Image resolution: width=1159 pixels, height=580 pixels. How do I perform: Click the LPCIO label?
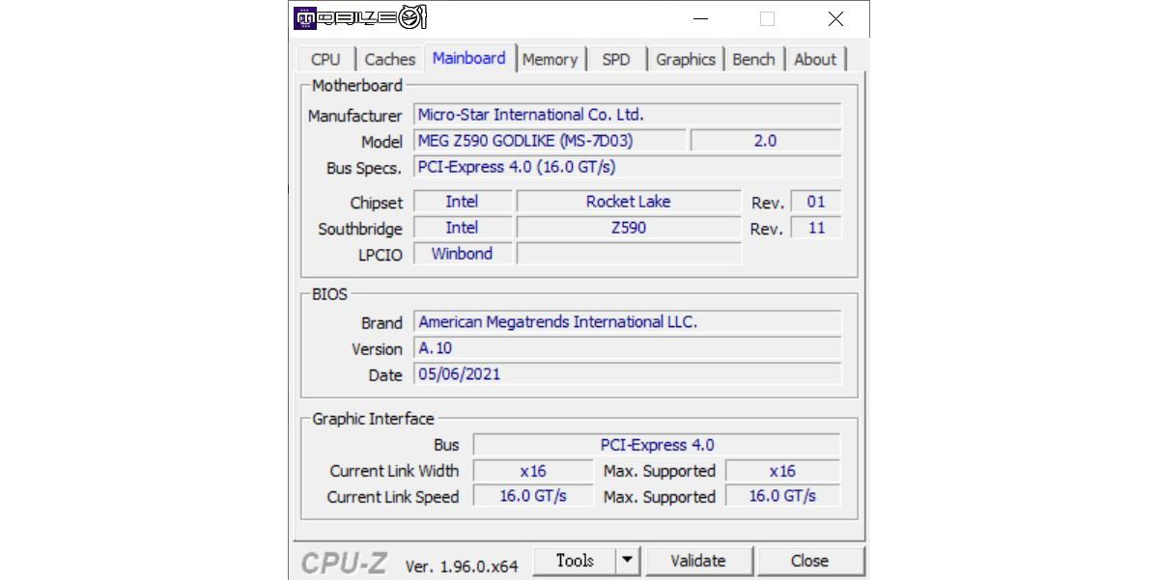pos(380,256)
